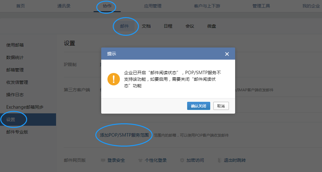Close the 提示 dialog with the X

[227, 54]
